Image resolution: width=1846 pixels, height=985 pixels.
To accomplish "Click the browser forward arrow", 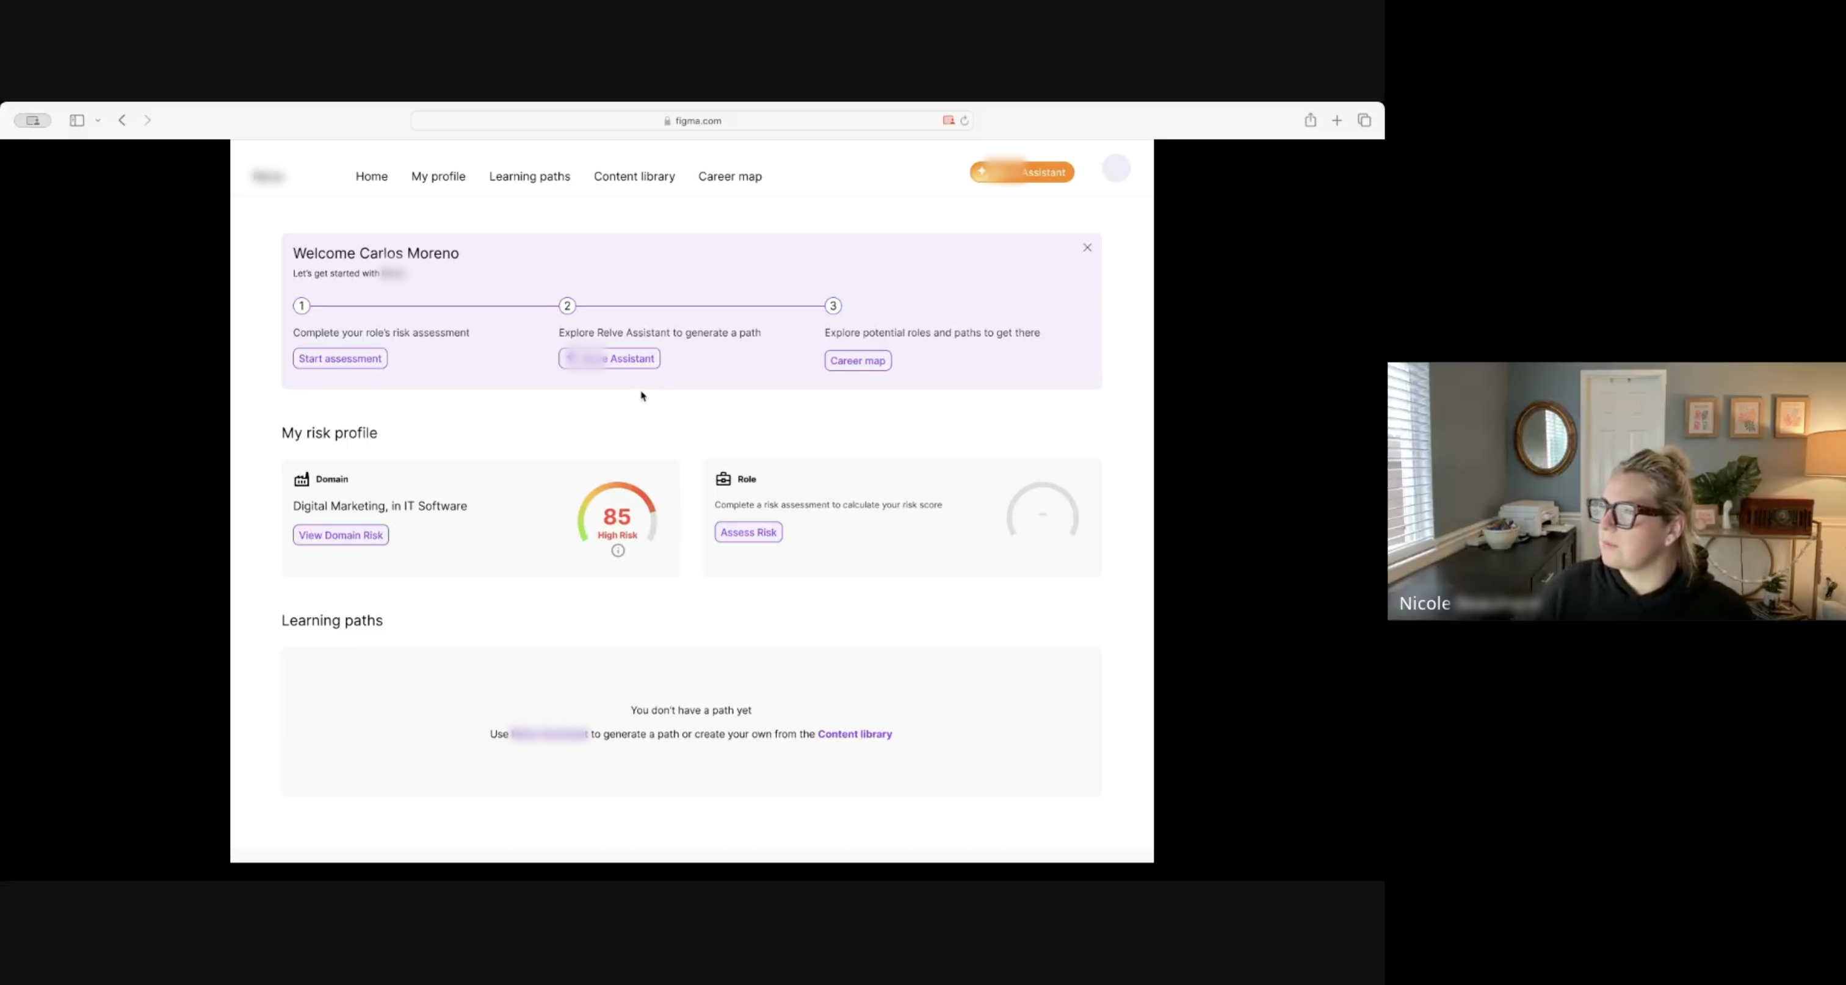I will pos(148,120).
